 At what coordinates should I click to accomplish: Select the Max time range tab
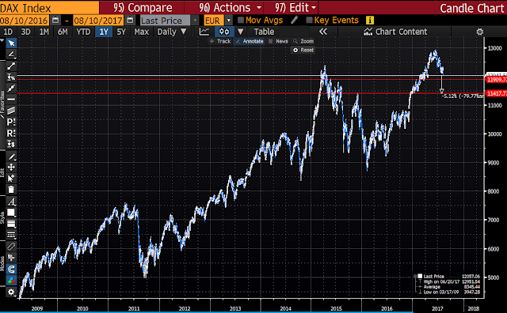pyautogui.click(x=141, y=32)
